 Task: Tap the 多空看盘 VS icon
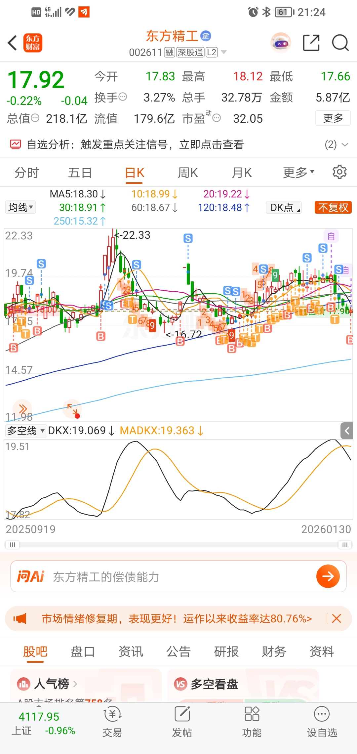180,684
